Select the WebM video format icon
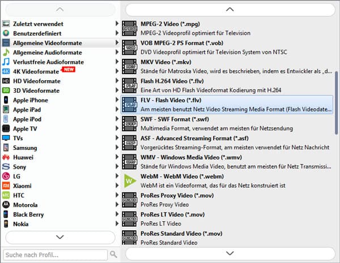The image size is (340, 263). coord(130,180)
